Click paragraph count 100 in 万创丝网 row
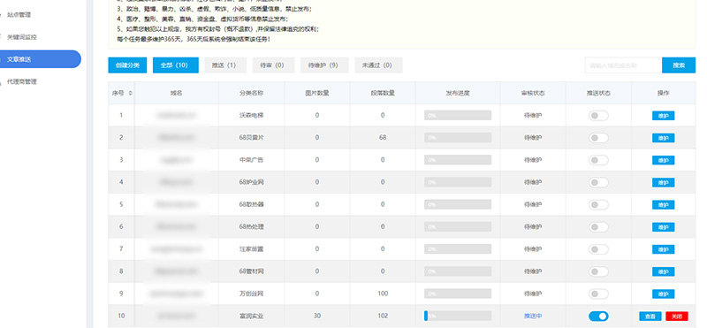 (x=383, y=294)
